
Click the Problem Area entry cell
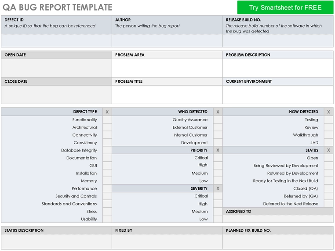[x=167, y=68]
